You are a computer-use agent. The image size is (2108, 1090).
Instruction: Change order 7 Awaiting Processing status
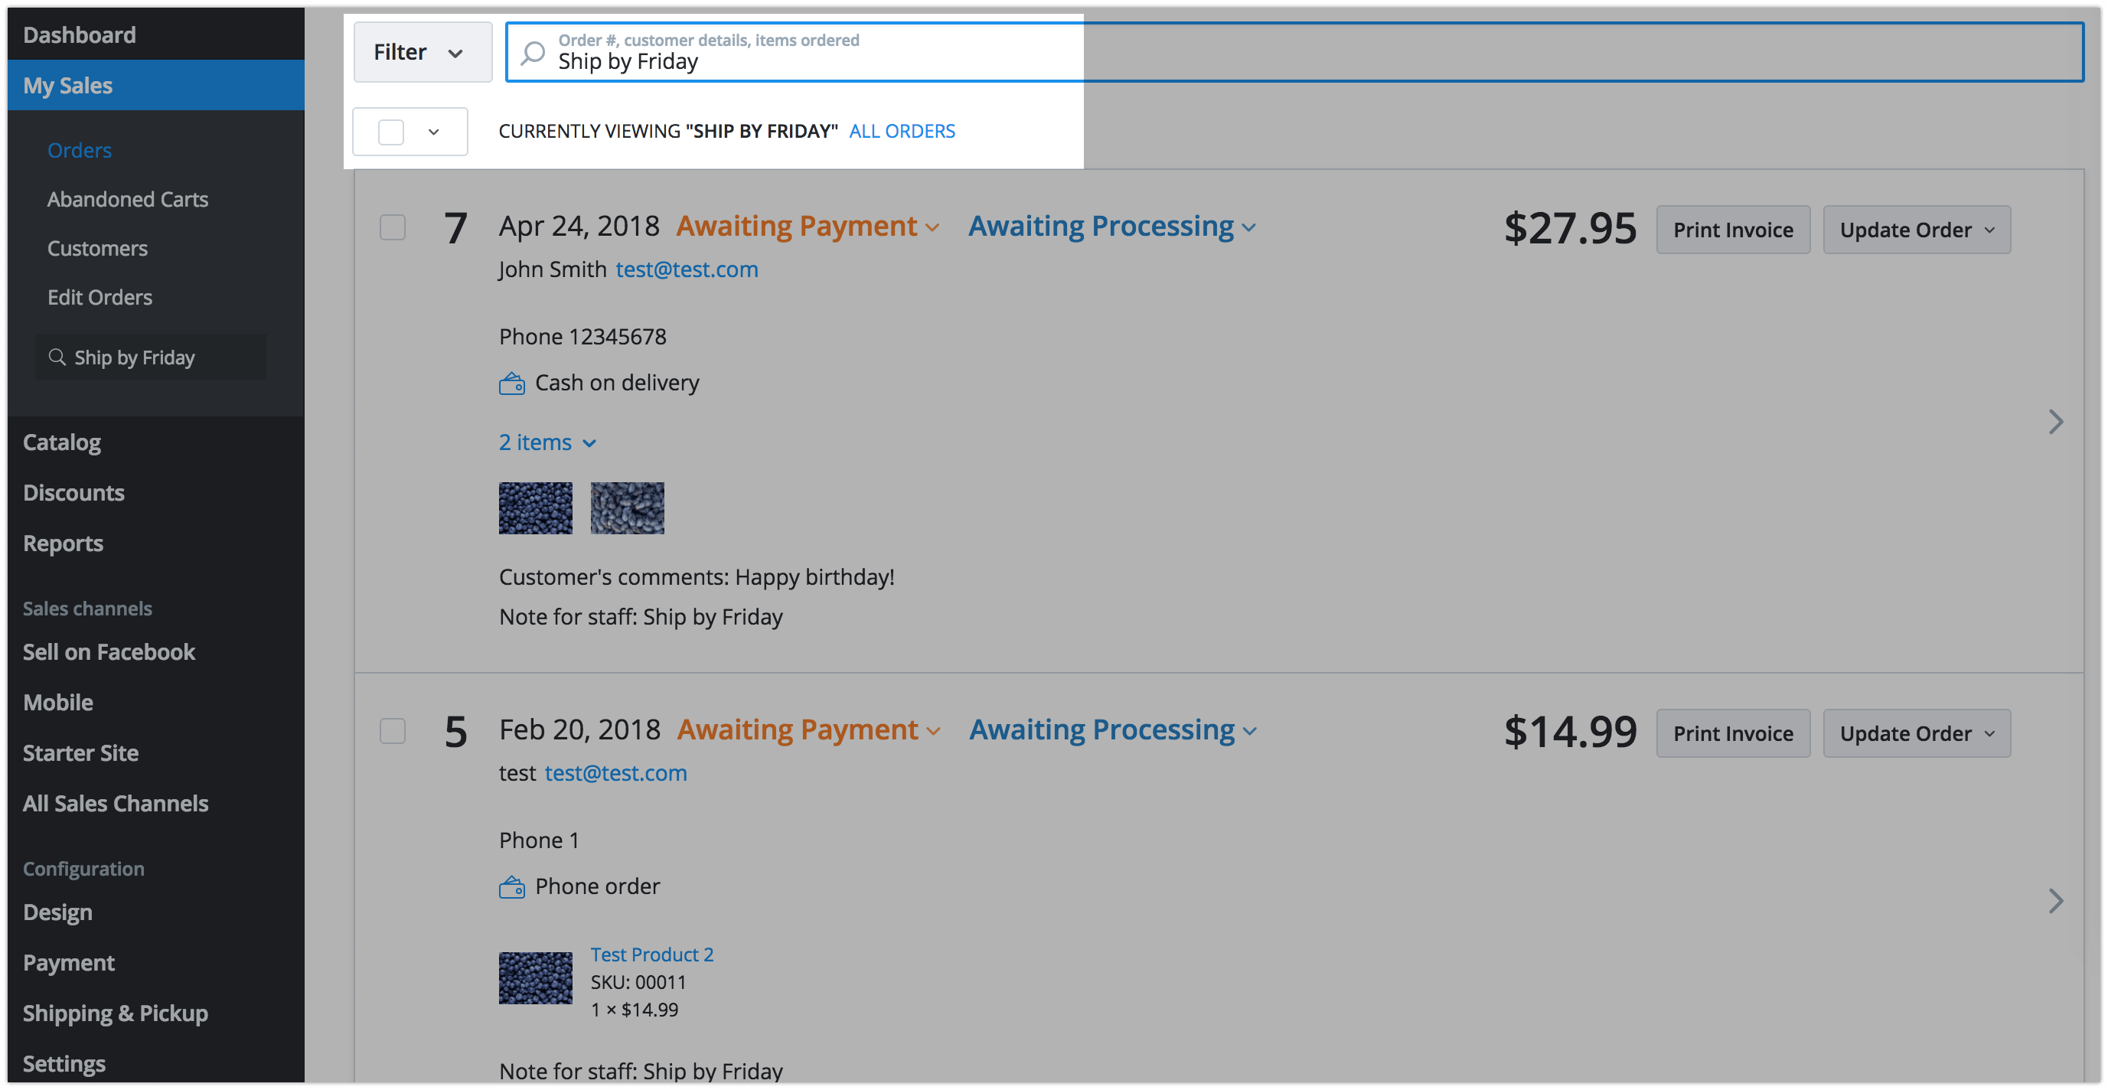pos(1112,226)
